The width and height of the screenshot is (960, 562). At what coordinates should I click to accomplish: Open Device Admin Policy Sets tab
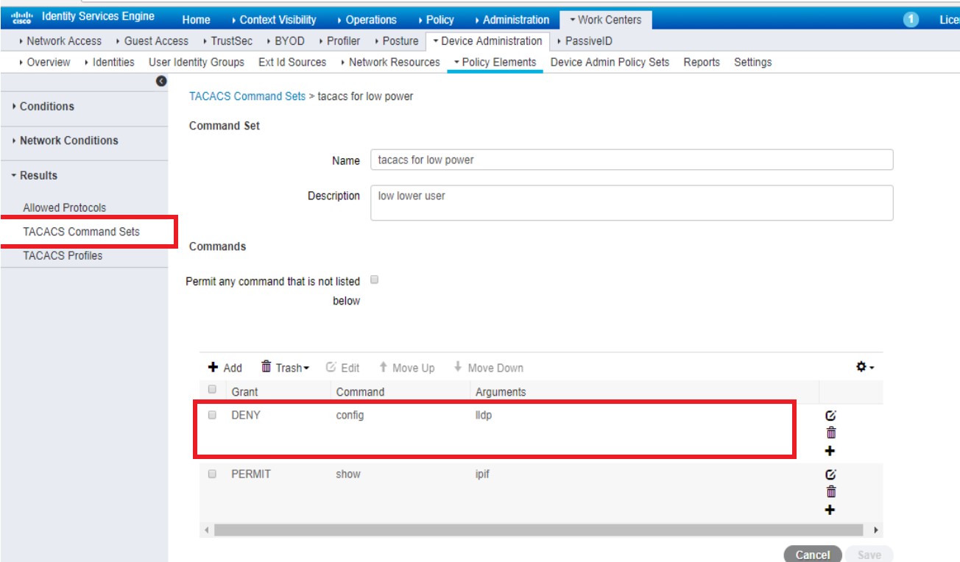click(x=610, y=63)
